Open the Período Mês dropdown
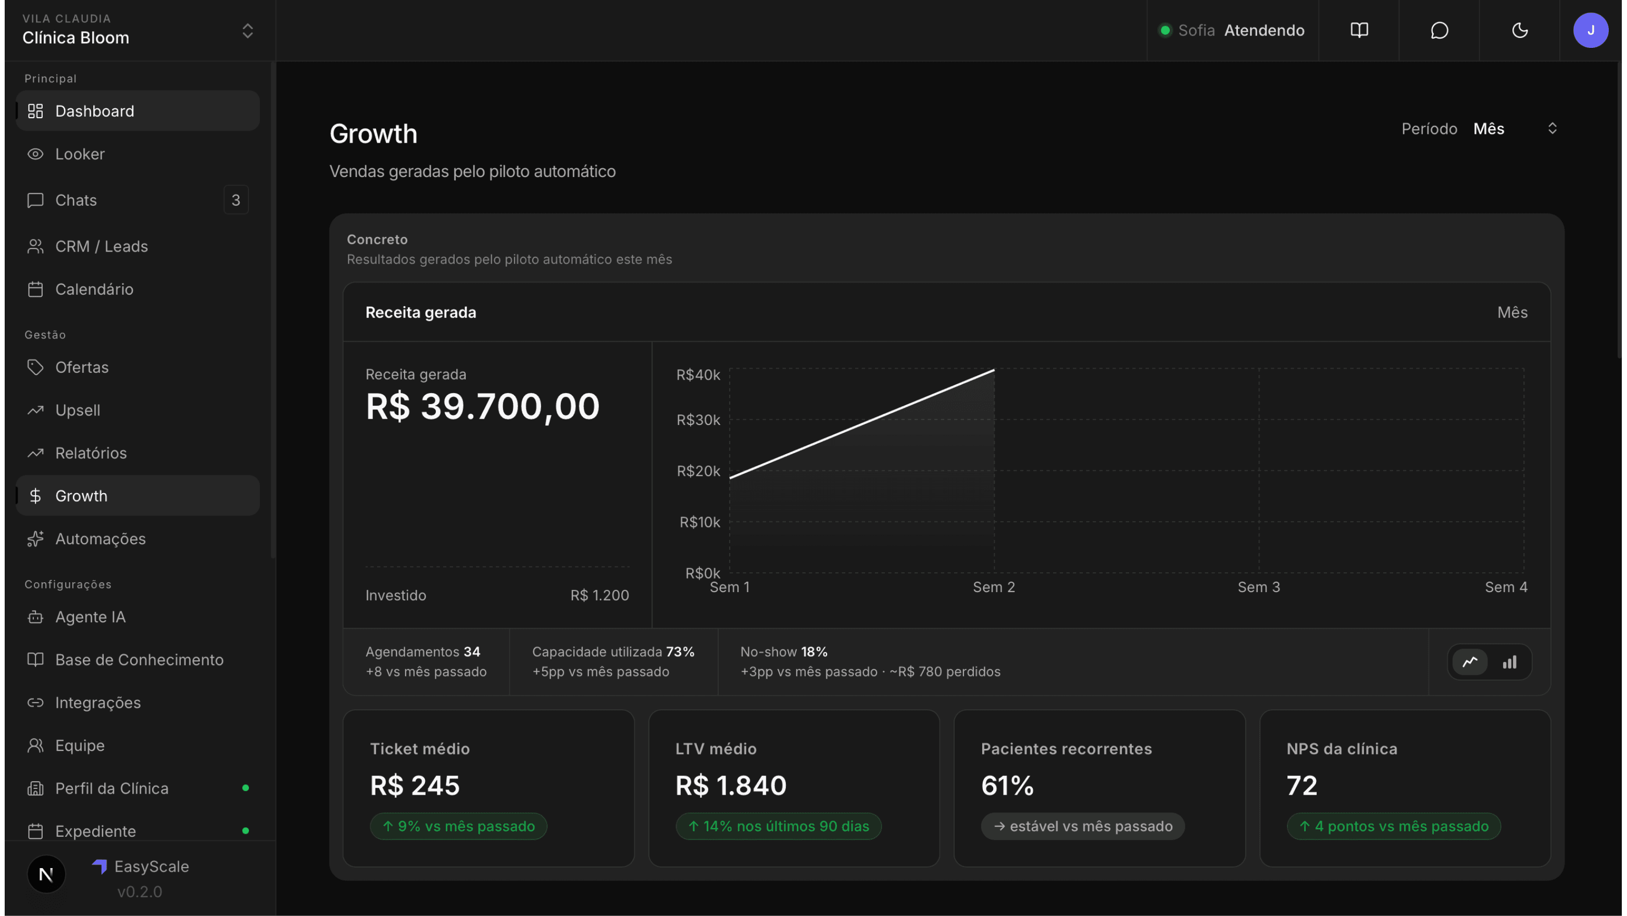 pos(1480,129)
